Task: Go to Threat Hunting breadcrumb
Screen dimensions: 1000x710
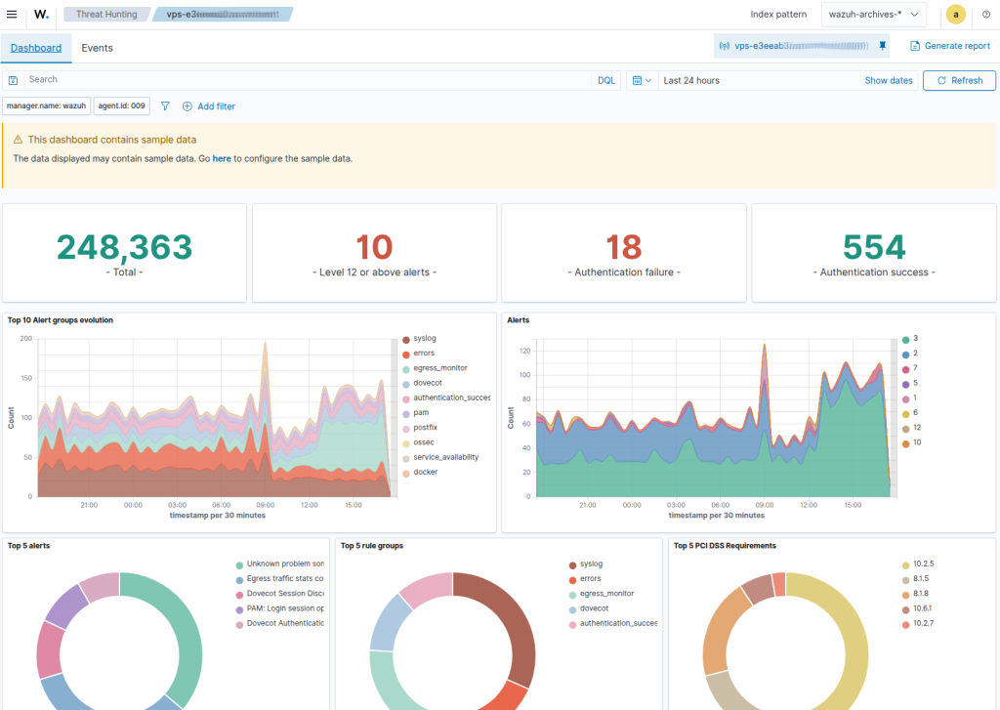Action: point(104,15)
